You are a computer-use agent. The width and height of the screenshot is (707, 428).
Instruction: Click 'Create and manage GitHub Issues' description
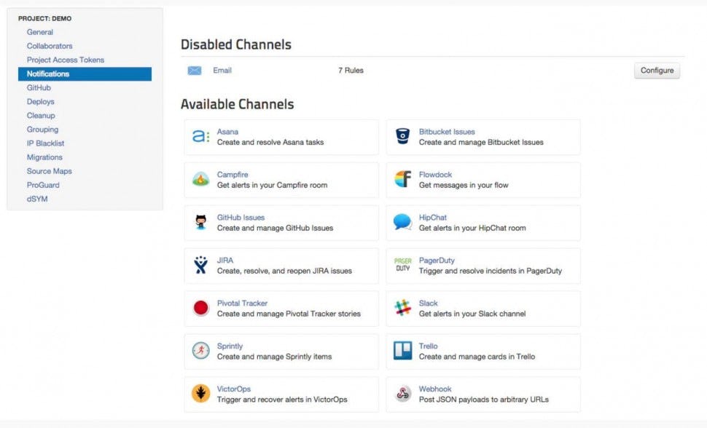coord(275,228)
